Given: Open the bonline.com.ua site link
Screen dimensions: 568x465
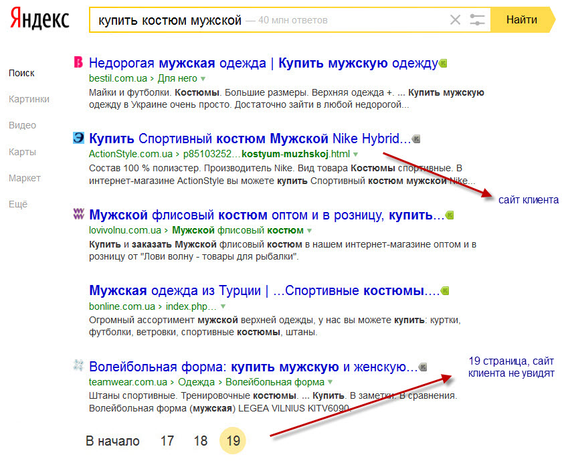Looking at the screenshot, I should coord(122,306).
